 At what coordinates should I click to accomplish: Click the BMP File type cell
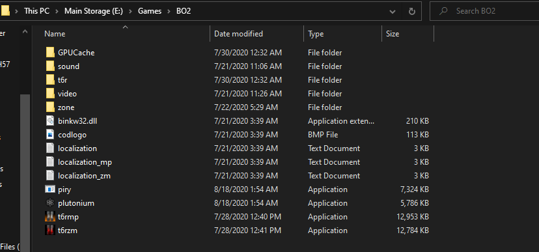(323, 135)
